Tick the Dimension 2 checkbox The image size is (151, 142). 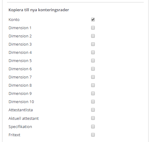[93, 36]
